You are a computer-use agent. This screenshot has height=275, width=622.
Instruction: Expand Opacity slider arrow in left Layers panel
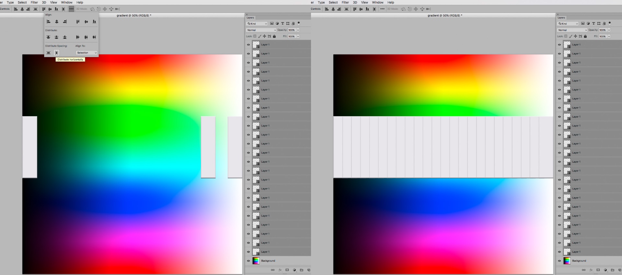(x=298, y=30)
